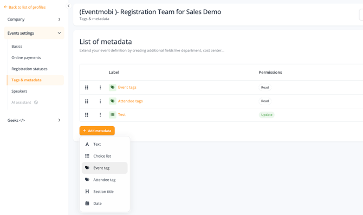The image size is (363, 215).
Task: Open Registration statuses page
Action: coord(29,69)
